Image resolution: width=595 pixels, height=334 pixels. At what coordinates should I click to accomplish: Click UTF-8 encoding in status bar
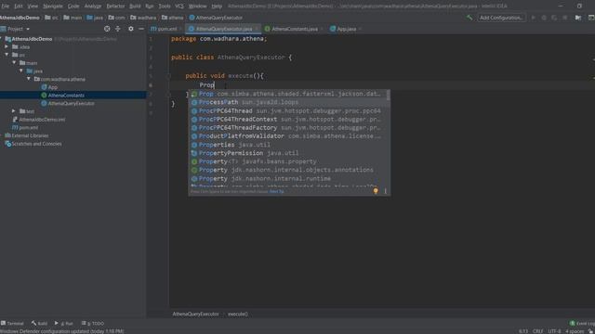(x=554, y=331)
